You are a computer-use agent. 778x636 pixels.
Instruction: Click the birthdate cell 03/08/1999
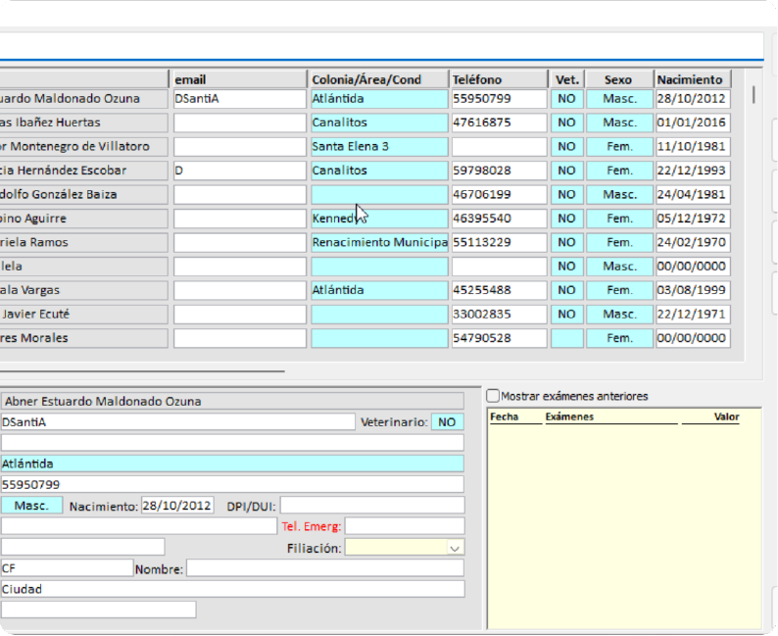tap(693, 290)
